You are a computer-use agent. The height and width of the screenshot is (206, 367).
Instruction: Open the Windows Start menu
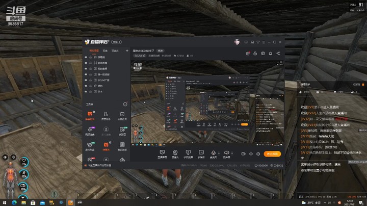click(x=5, y=202)
